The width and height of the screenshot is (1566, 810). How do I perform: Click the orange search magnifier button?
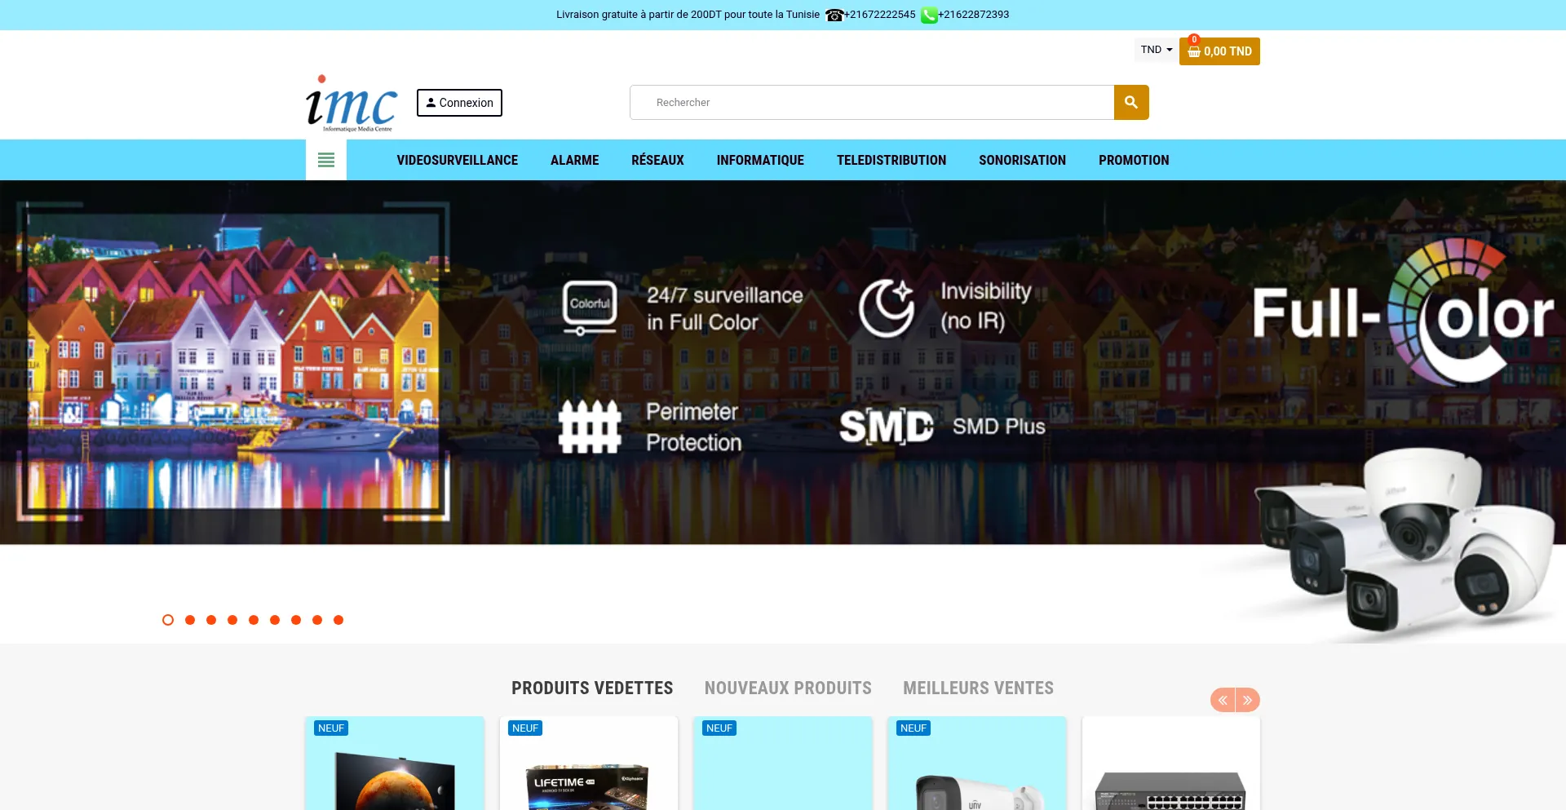pos(1131,103)
